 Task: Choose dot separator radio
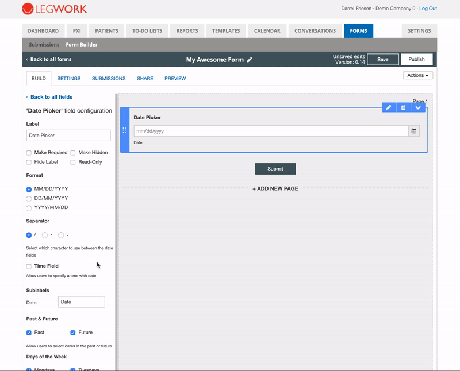coord(61,235)
